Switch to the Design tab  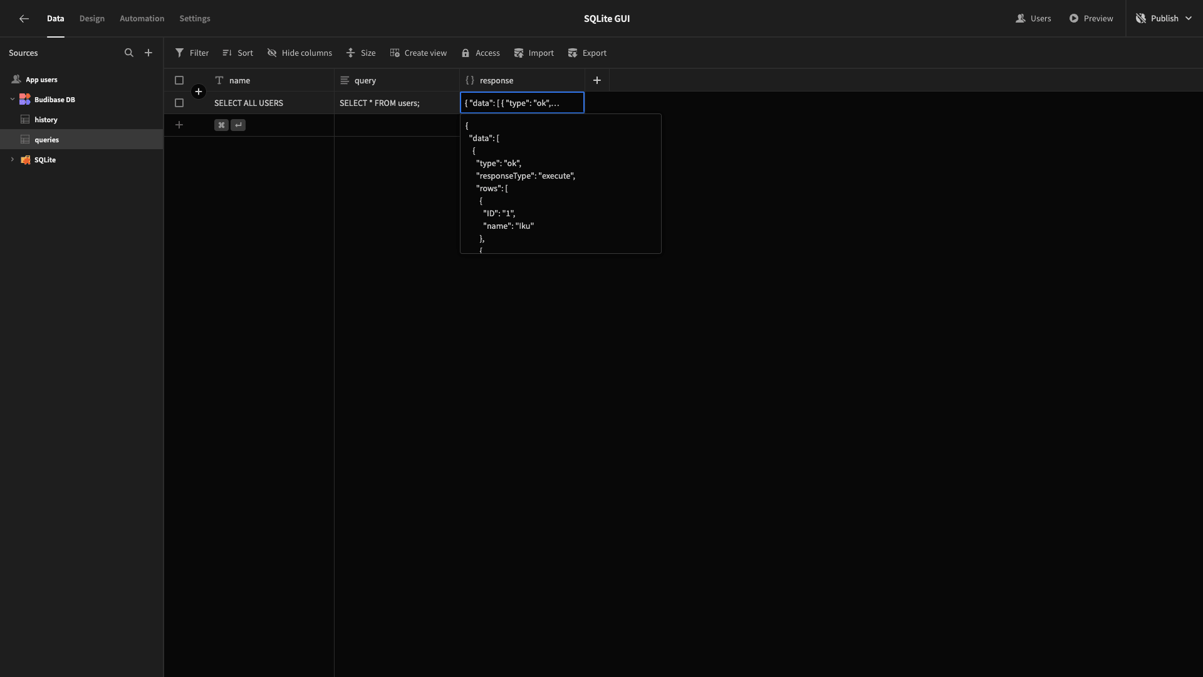(92, 19)
